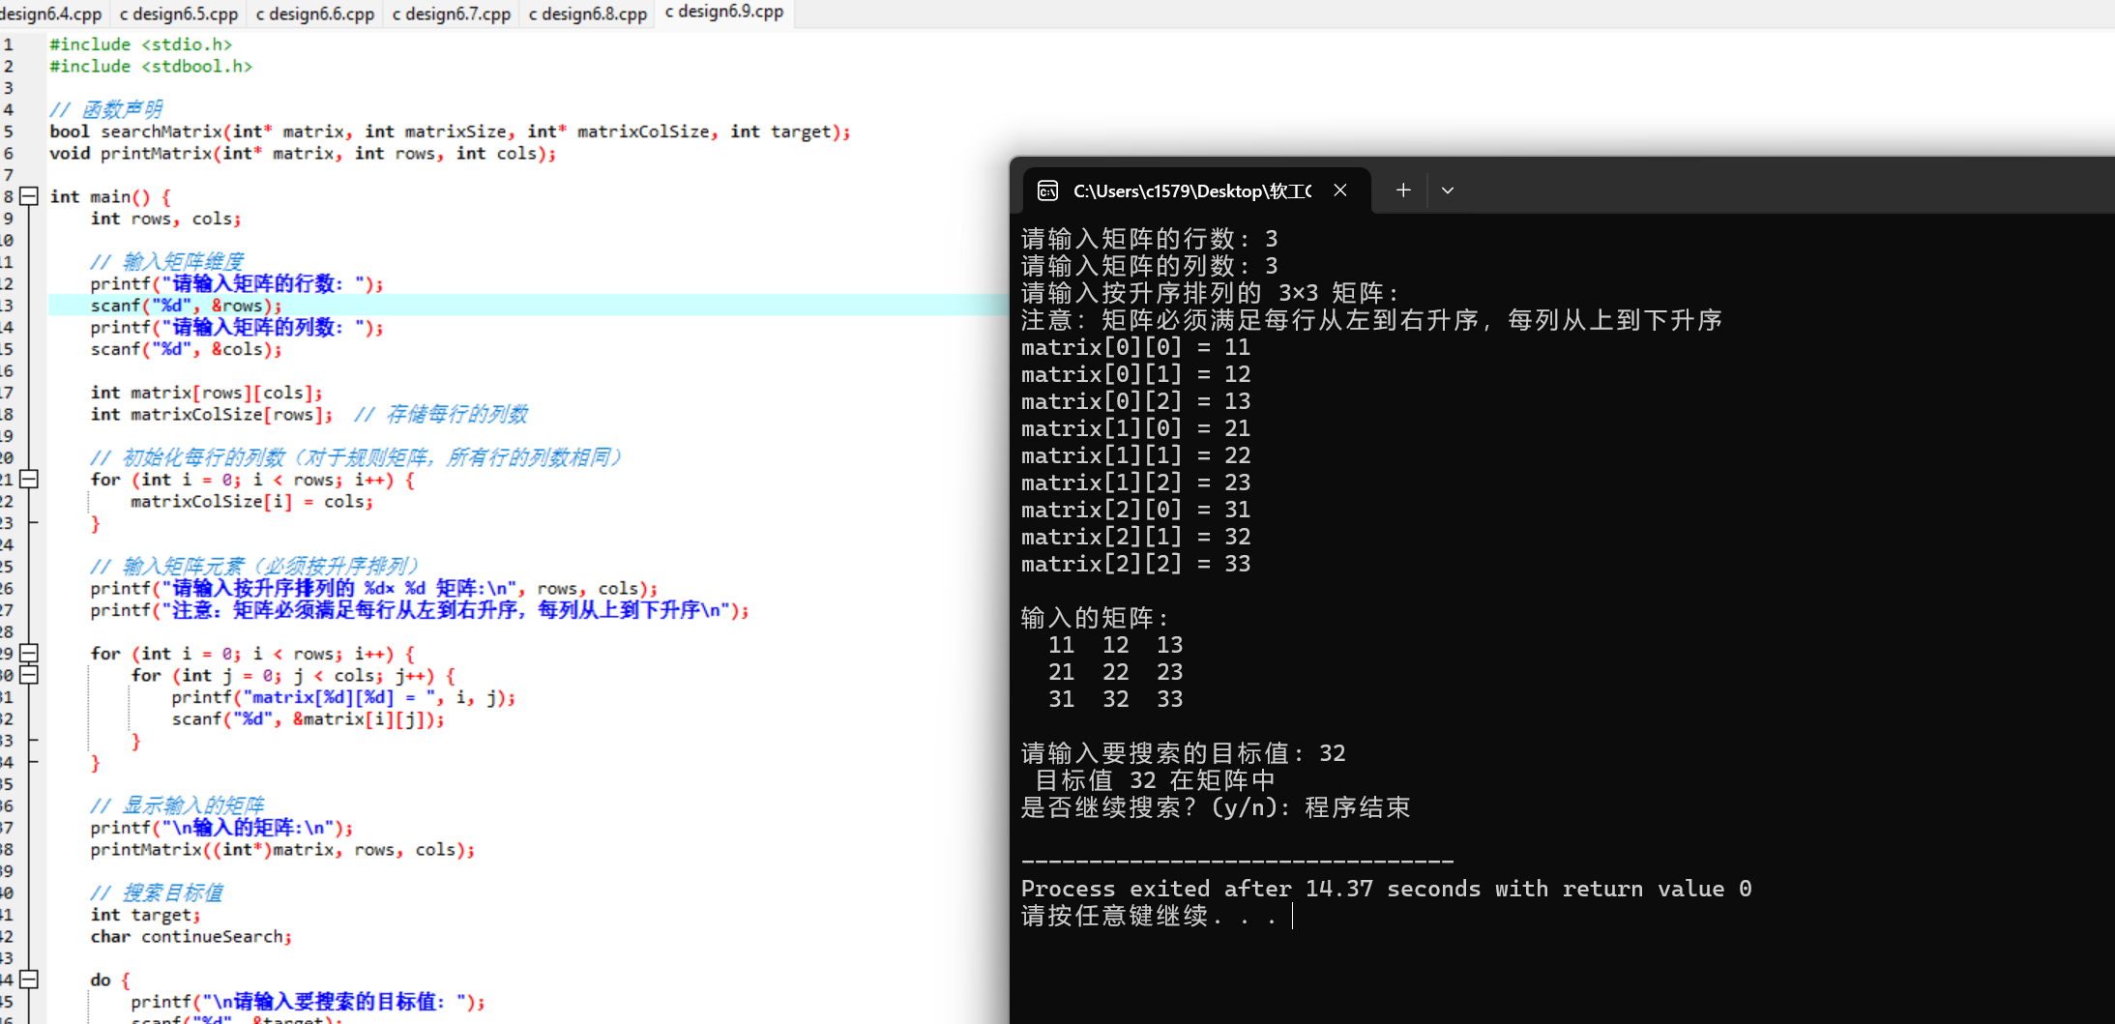Image resolution: width=2115 pixels, height=1024 pixels.
Task: Click the '// 输入矩阵维度' comment
Action: (x=167, y=262)
